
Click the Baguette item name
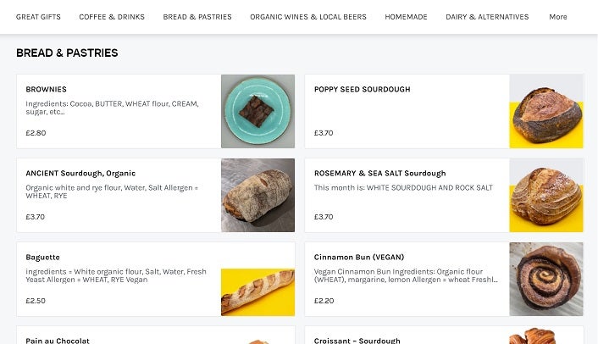pyautogui.click(x=42, y=257)
